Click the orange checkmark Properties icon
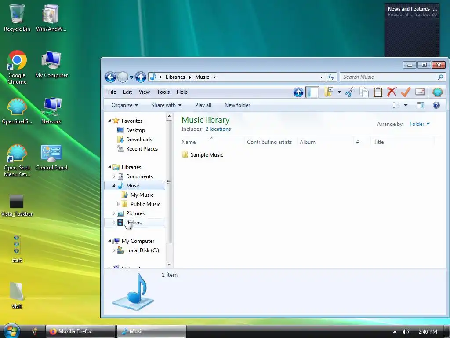Image resolution: width=450 pixels, height=338 pixels. [406, 92]
